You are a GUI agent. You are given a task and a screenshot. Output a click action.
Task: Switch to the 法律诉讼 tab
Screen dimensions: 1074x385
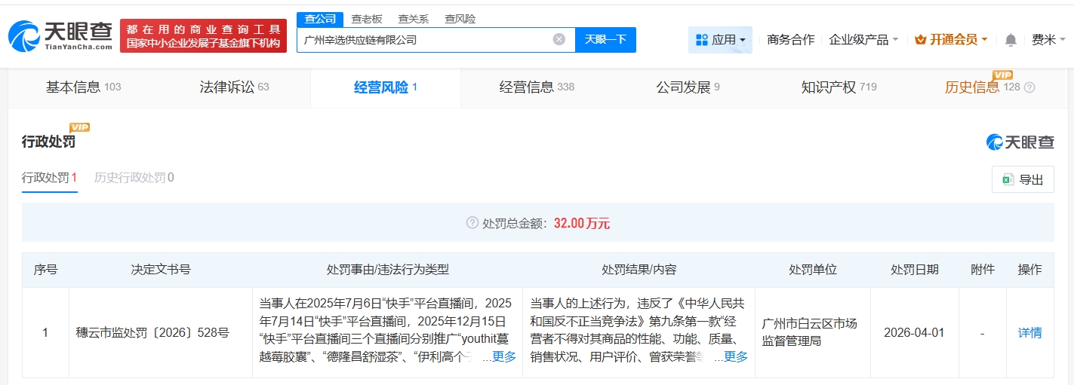(x=234, y=87)
